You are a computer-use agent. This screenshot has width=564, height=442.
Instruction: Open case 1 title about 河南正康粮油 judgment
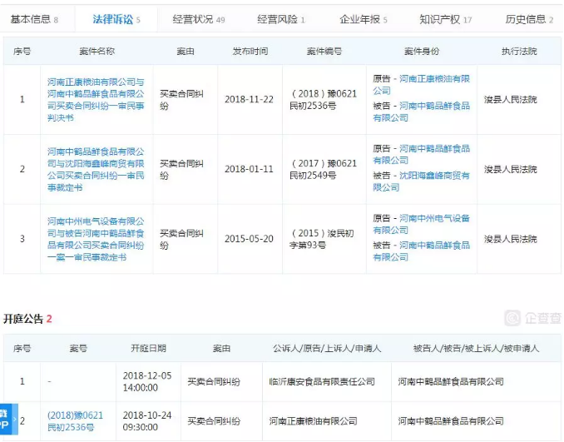pos(96,99)
